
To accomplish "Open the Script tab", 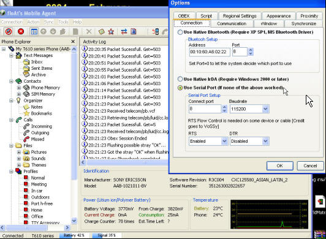I will pyautogui.click(x=207, y=16).
